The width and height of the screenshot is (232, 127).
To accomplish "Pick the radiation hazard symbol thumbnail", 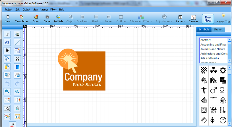I will click(213, 70).
